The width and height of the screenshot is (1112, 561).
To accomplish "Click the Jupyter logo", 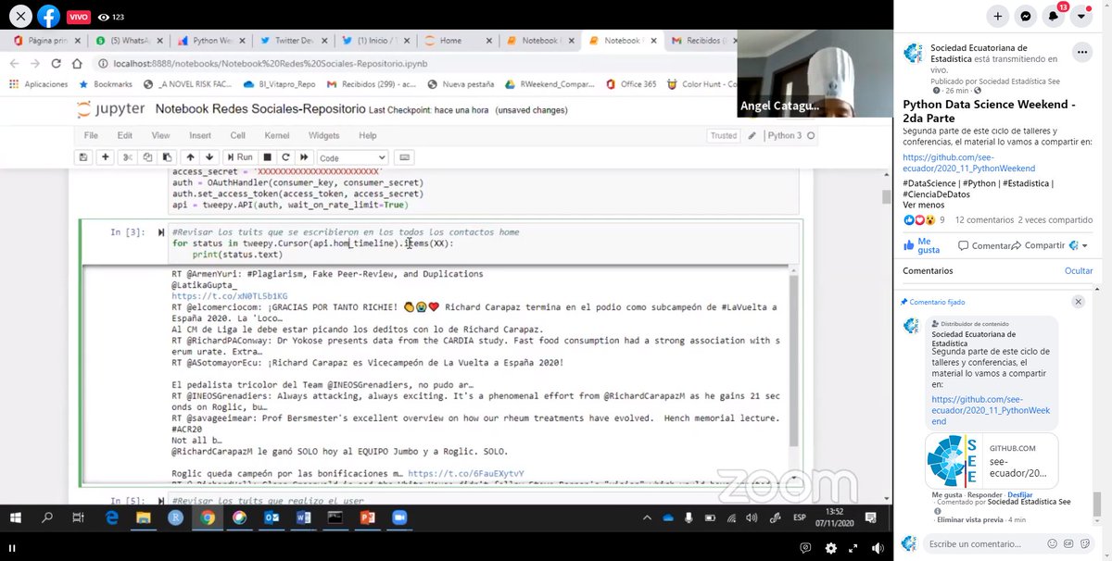I will (x=110, y=109).
